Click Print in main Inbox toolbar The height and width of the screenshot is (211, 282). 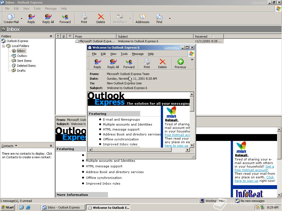tap(84, 18)
